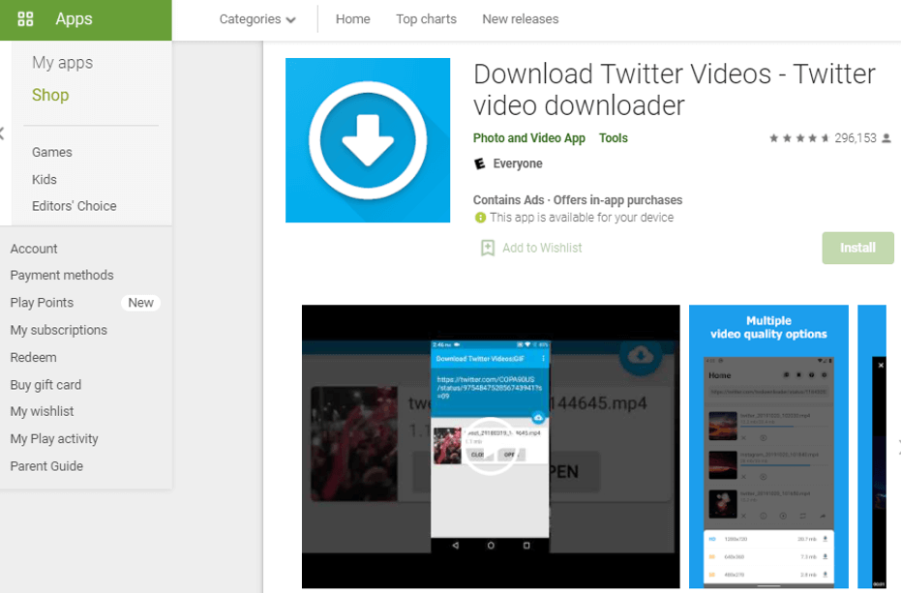The width and height of the screenshot is (901, 593).
Task: Click the Everyone content rating icon
Action: [x=479, y=163]
